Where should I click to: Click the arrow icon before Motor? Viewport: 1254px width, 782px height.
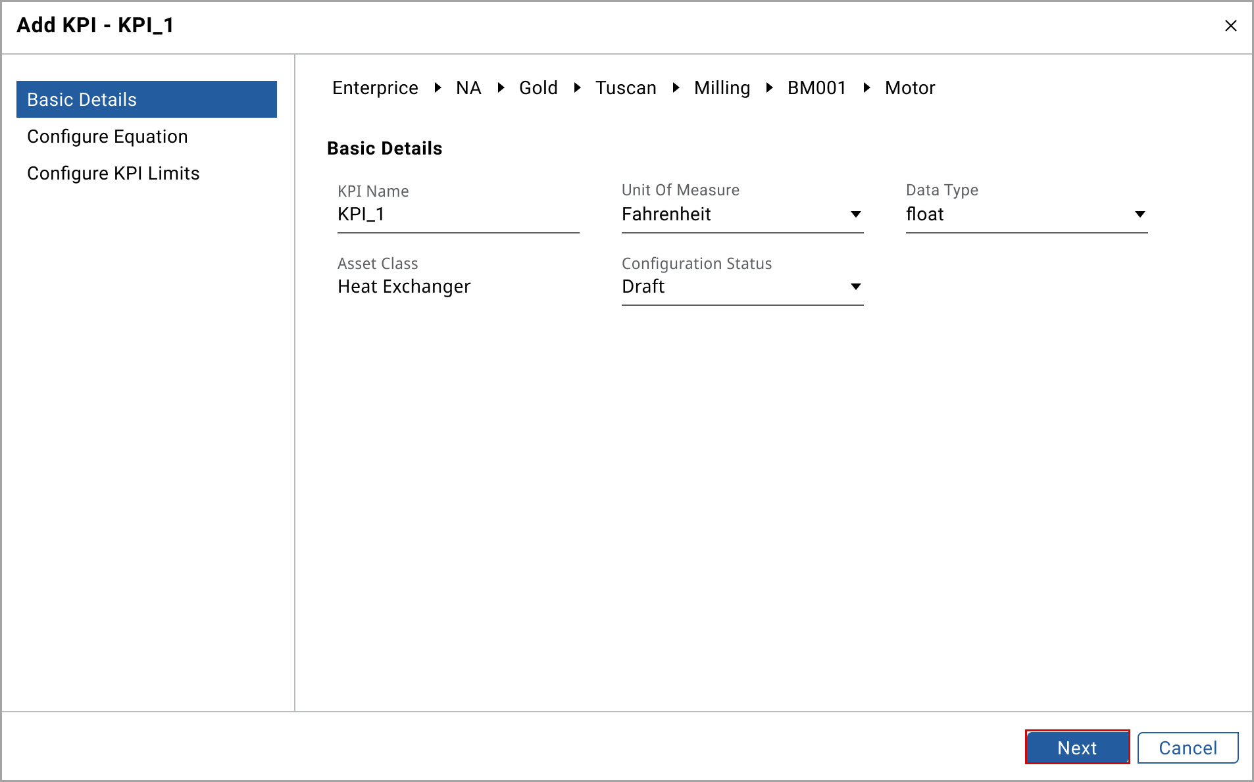pos(866,87)
